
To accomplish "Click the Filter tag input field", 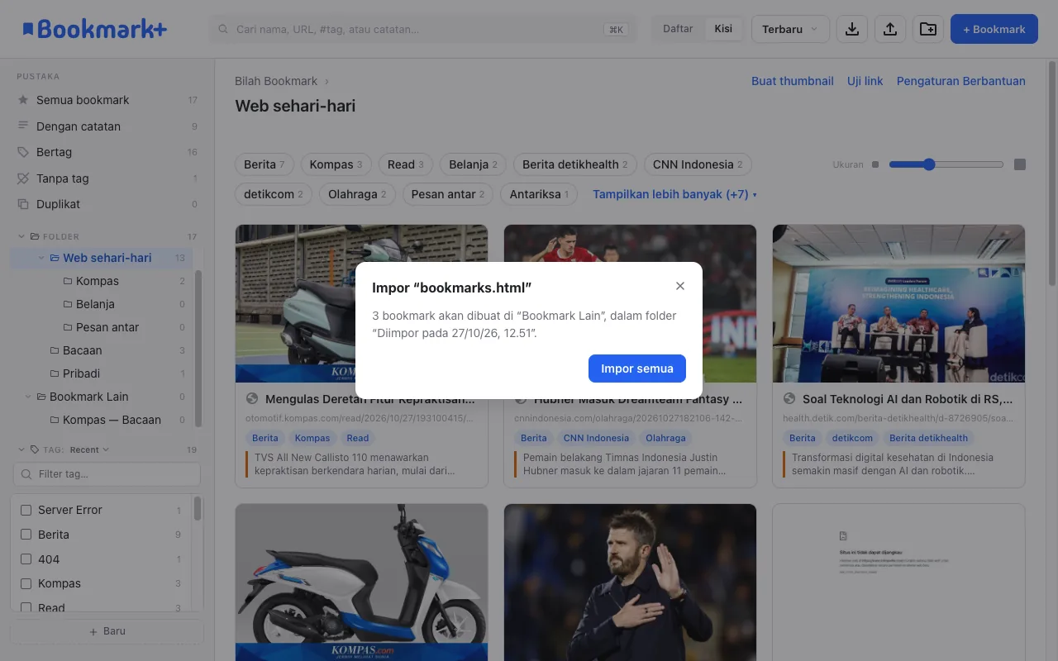I will pyautogui.click(x=107, y=474).
